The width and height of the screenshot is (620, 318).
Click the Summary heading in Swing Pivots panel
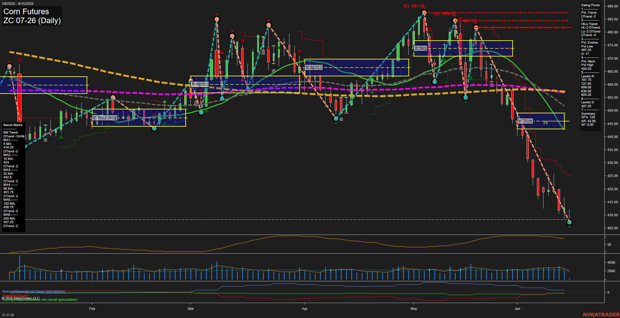tap(588, 114)
